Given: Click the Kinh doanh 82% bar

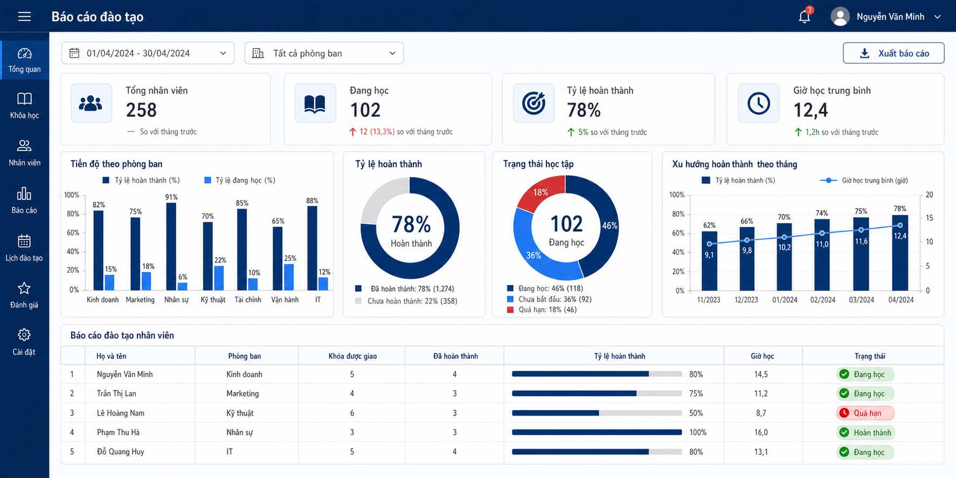Looking at the screenshot, I should pyautogui.click(x=99, y=250).
